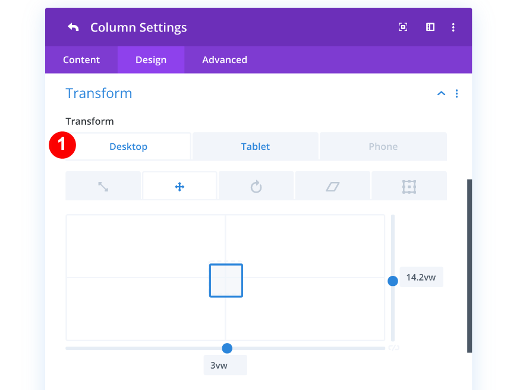Select the transform scale icon tab
This screenshot has height=390, width=523.
click(x=103, y=186)
